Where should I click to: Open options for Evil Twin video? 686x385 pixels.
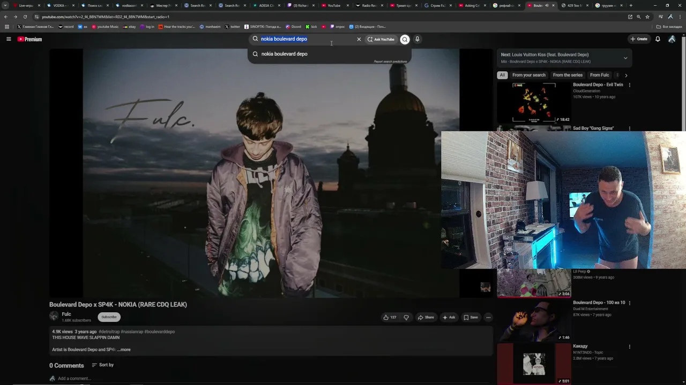tap(629, 85)
